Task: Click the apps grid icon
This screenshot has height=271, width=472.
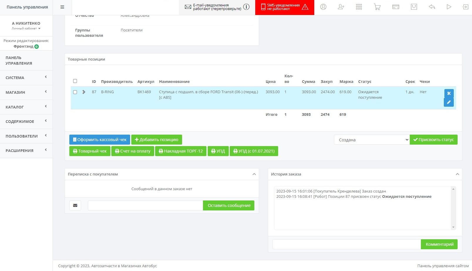Action: click(359, 7)
